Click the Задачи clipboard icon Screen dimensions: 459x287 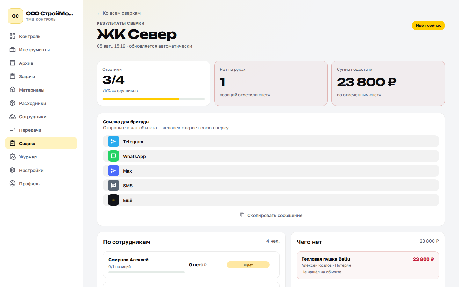pyautogui.click(x=12, y=76)
